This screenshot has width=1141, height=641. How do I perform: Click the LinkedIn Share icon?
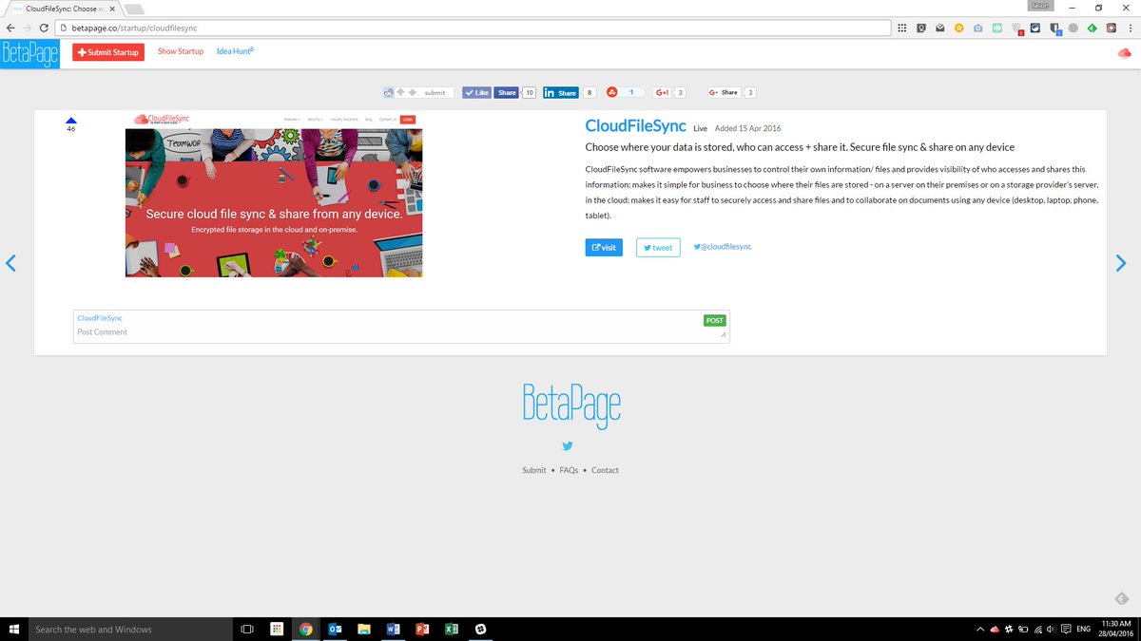(560, 92)
